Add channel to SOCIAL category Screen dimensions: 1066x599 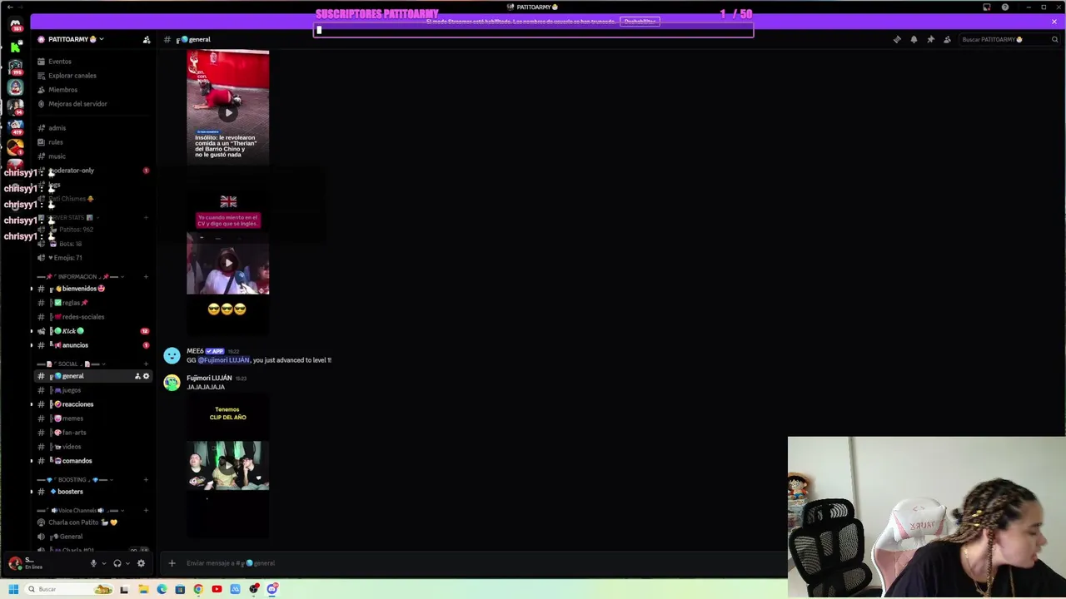(x=146, y=364)
